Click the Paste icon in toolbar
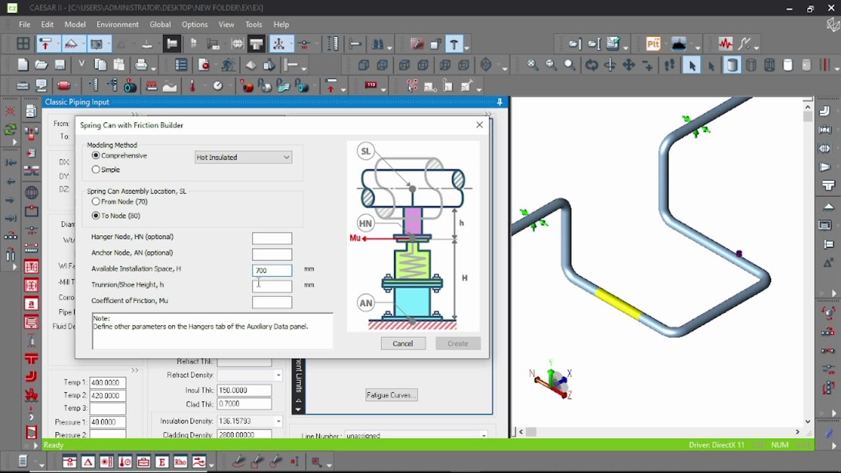Screen dimensions: 841x473 (x=119, y=65)
